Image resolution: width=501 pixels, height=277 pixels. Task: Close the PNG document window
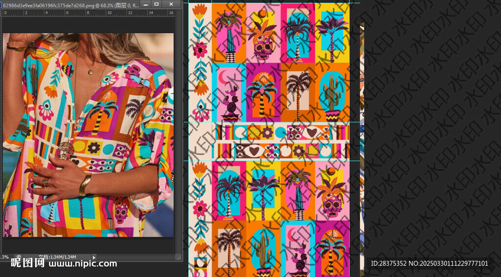[x=171, y=4]
